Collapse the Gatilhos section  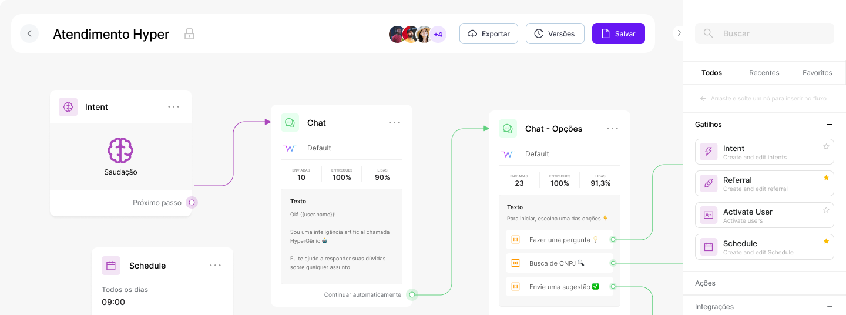click(x=830, y=125)
